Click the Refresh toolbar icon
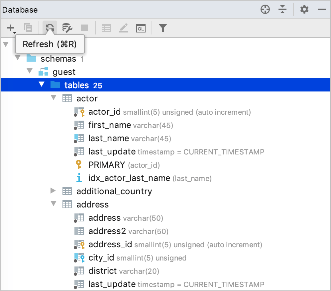Screen dimensions: 331x291 50,28
